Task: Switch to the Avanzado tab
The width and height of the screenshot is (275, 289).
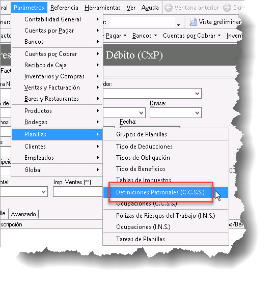Action: 23,214
